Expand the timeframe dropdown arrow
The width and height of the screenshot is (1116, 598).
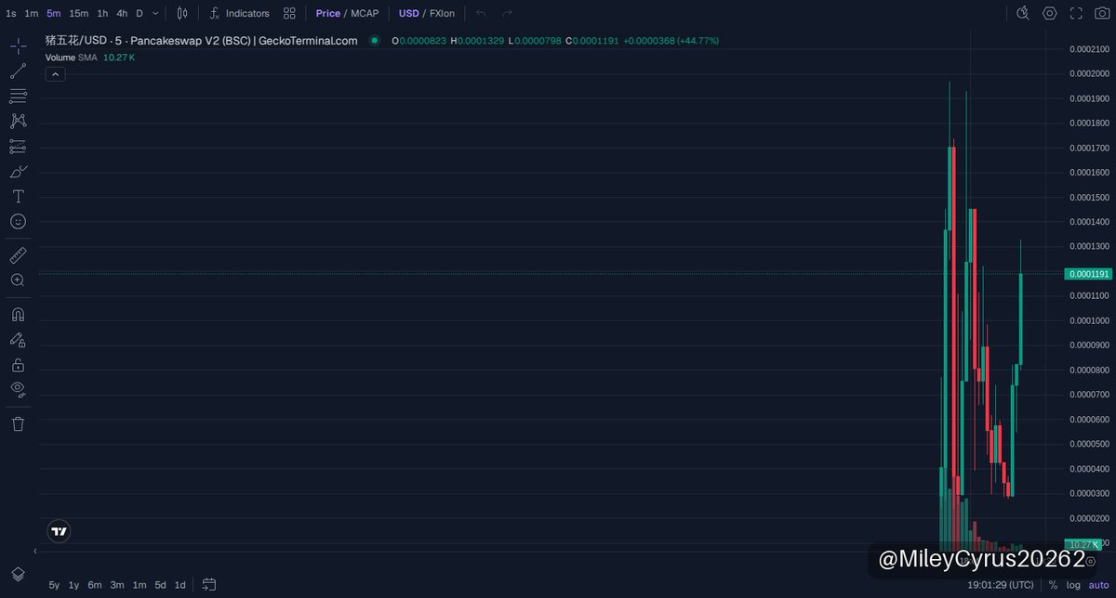pos(155,13)
